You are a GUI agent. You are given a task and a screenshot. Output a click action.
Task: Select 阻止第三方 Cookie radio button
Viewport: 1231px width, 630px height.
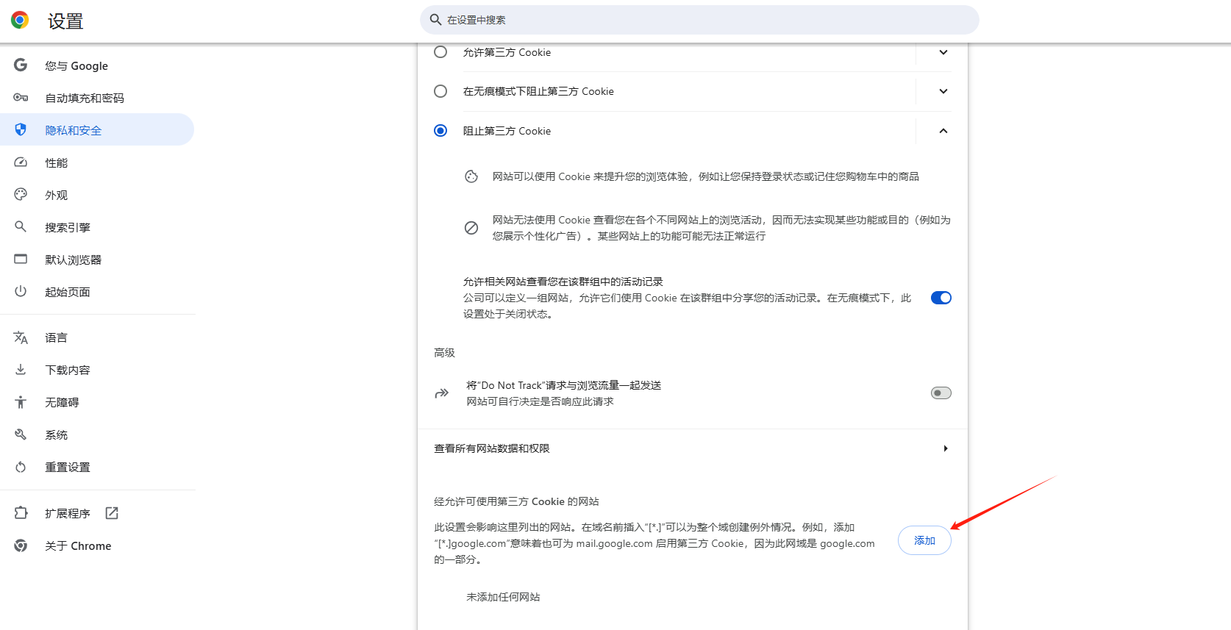coord(440,131)
